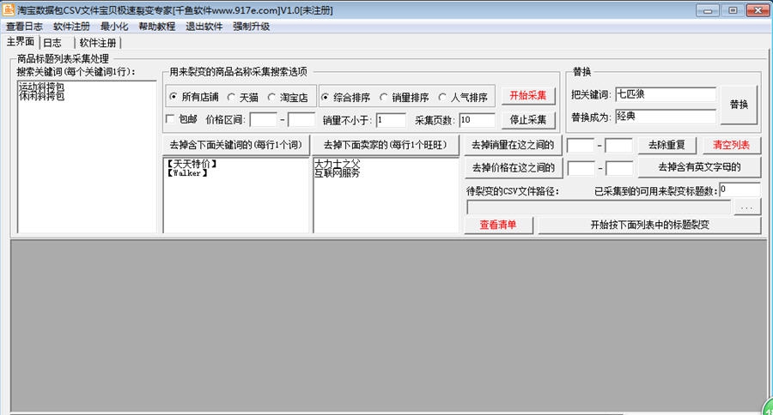Switch to the 软件注册 tab
The image size is (773, 415).
98,43
